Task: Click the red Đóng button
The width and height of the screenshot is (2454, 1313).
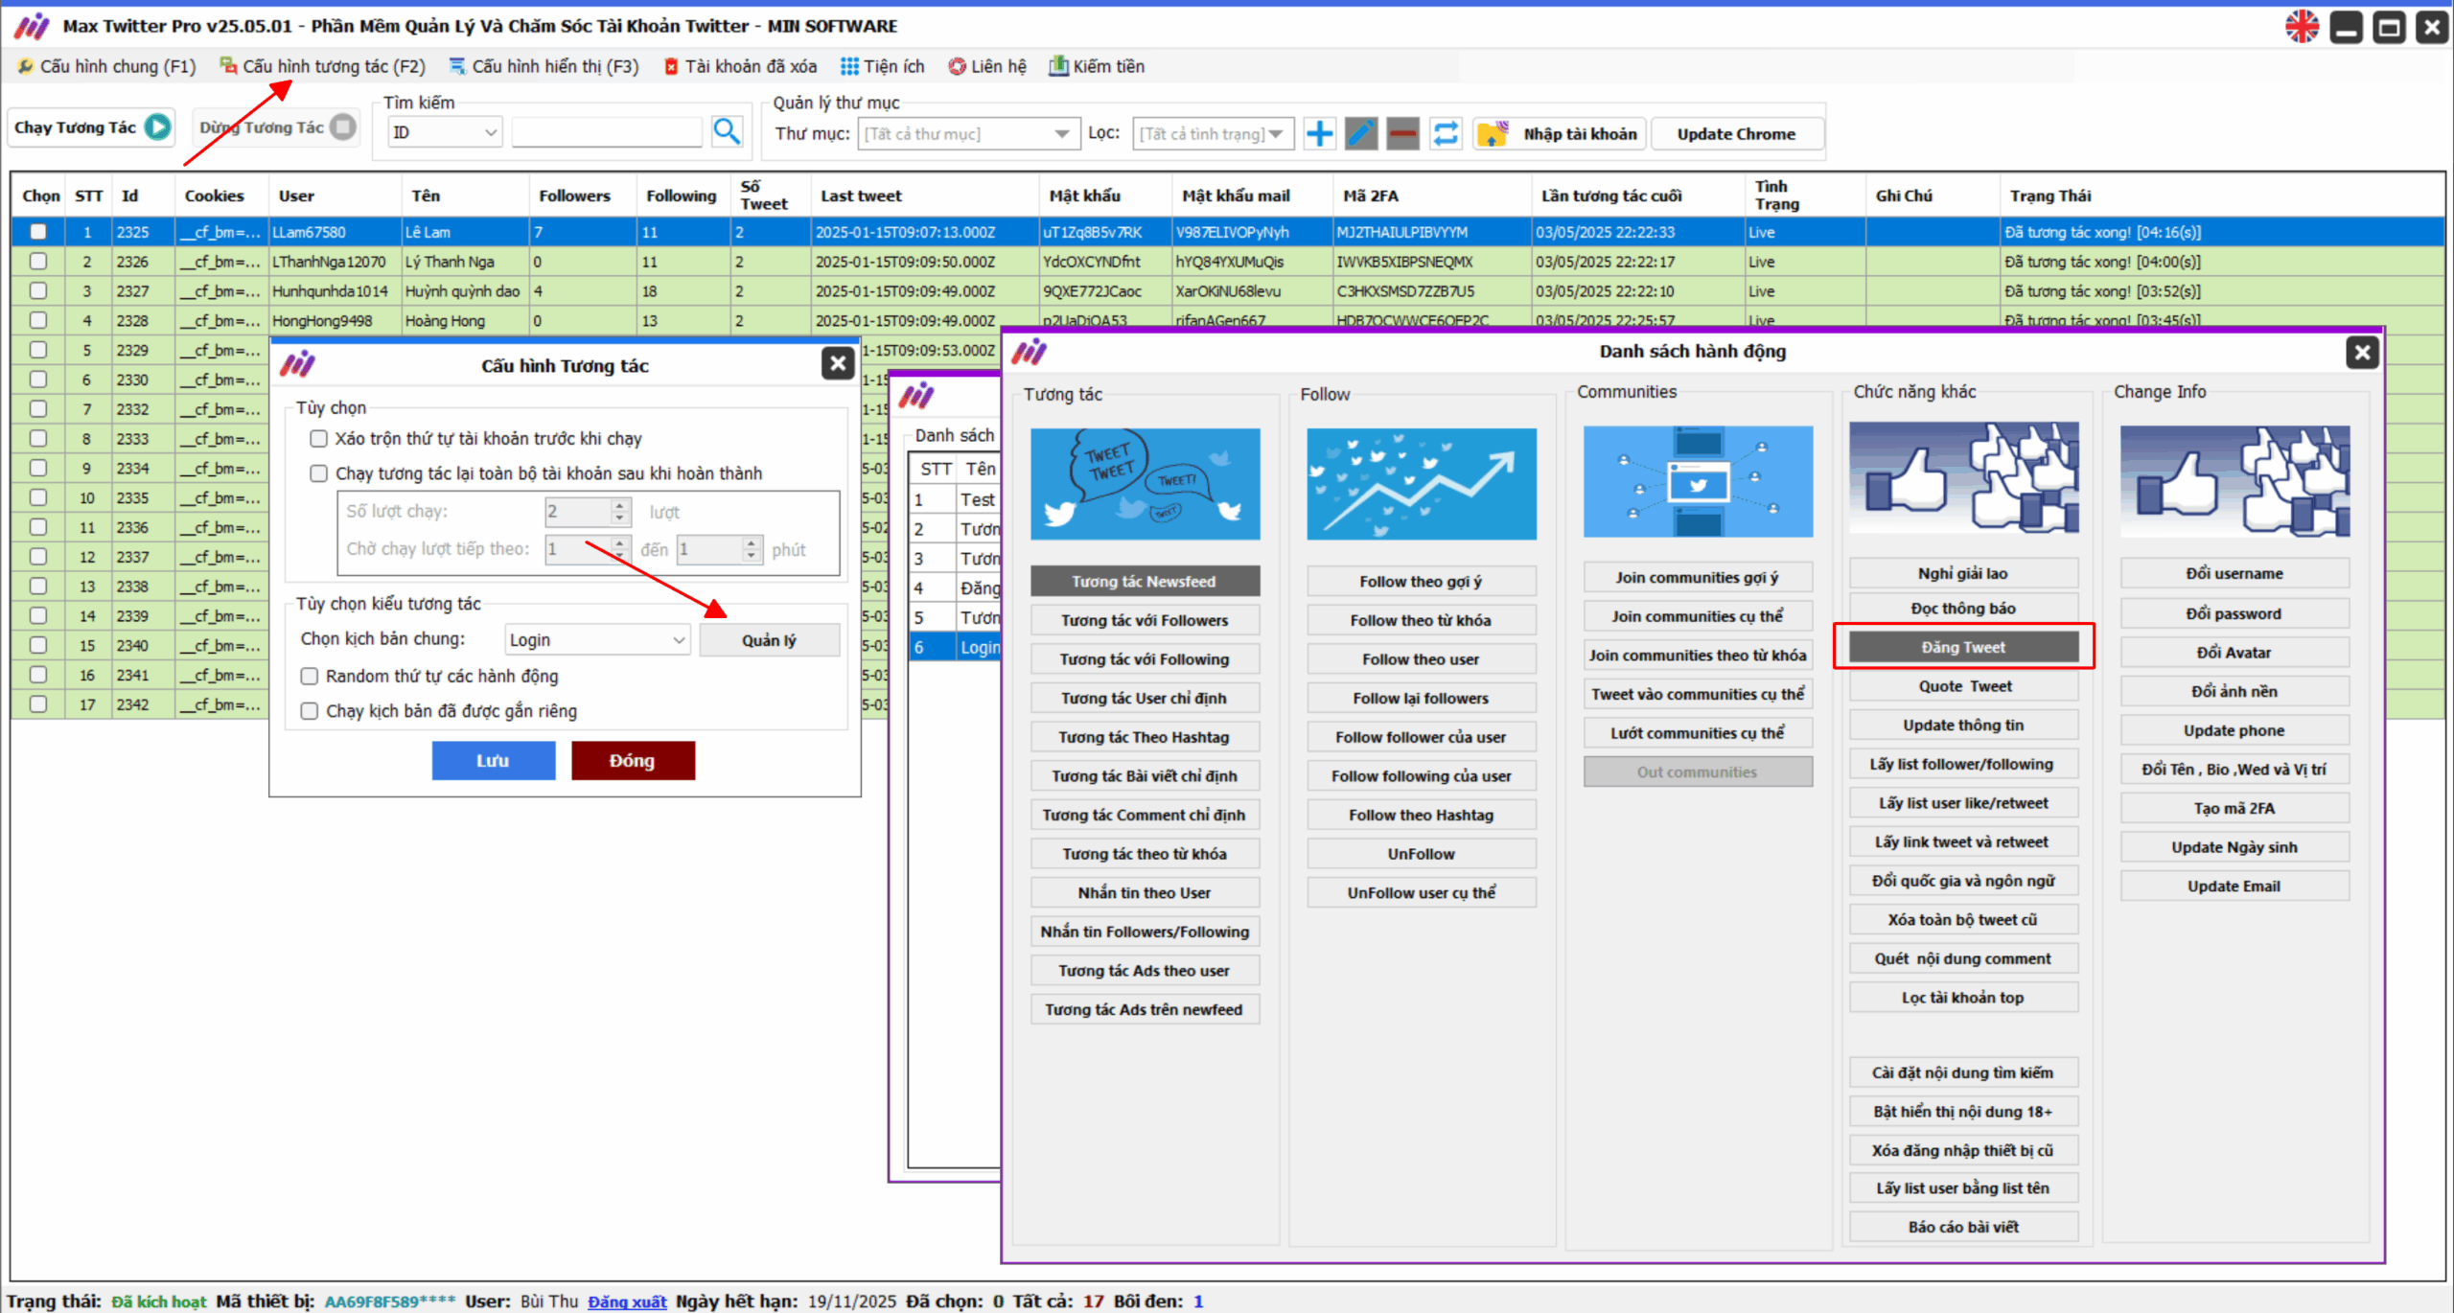Action: (633, 761)
